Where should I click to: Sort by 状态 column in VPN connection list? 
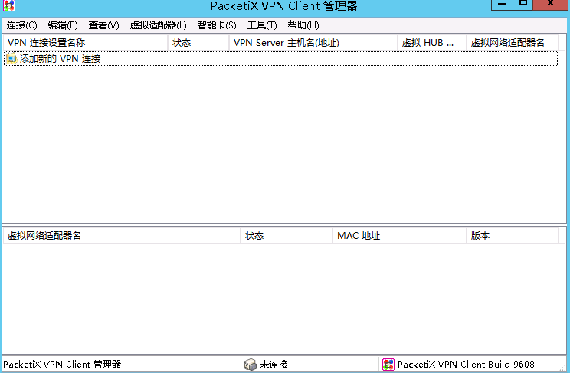click(x=198, y=43)
